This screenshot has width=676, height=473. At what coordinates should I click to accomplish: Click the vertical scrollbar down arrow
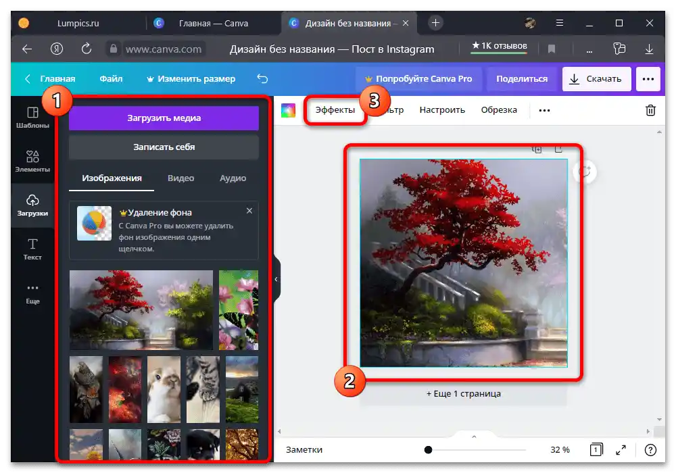tap(659, 419)
